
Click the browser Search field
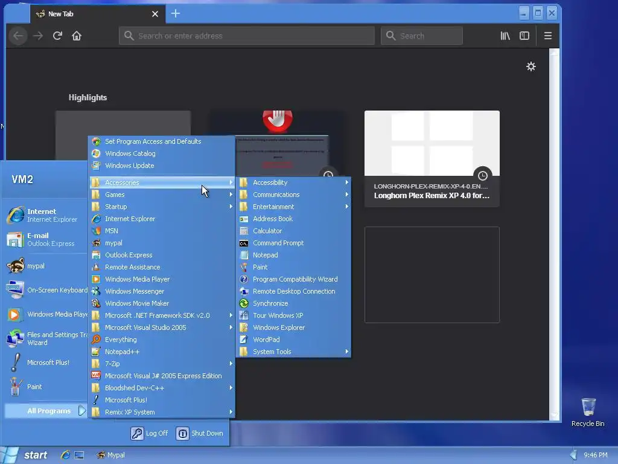click(x=422, y=36)
